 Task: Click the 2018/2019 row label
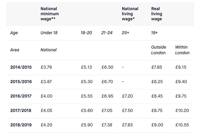(x=21, y=125)
